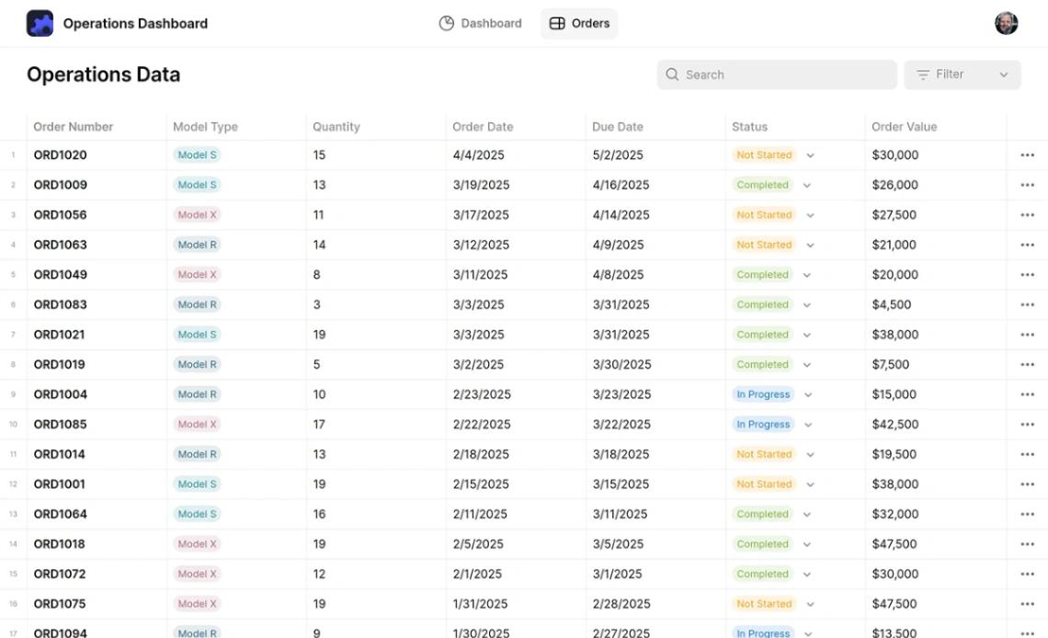Switch to the Orders tab
Image resolution: width=1048 pixels, height=638 pixels.
[x=579, y=23]
